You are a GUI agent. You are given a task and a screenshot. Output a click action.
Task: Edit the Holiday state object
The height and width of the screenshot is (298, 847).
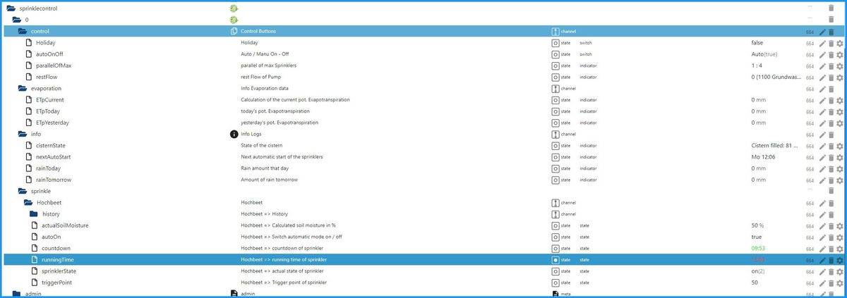pyautogui.click(x=822, y=43)
